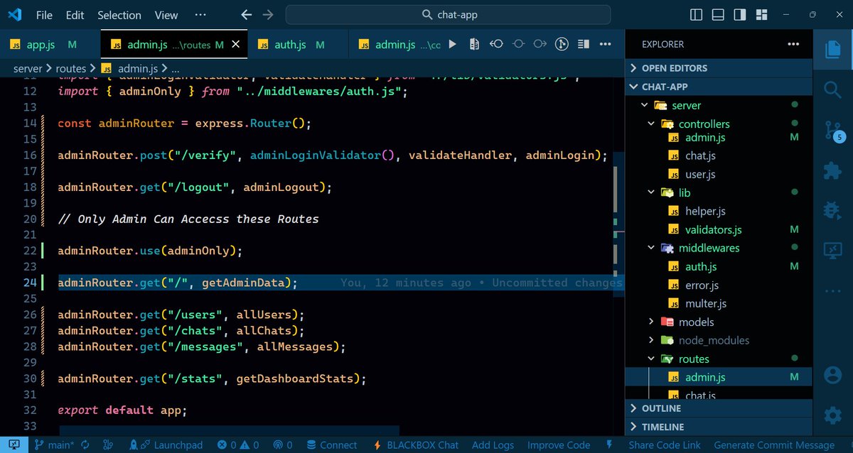The height and width of the screenshot is (453, 853).
Task: Click Connect in status bar
Action: 331,444
